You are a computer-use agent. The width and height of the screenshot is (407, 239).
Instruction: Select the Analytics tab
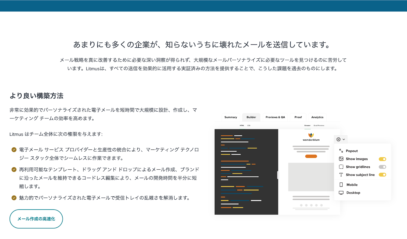point(317,117)
